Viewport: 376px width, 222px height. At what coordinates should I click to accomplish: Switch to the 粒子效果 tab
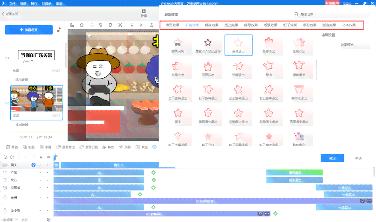click(x=290, y=25)
